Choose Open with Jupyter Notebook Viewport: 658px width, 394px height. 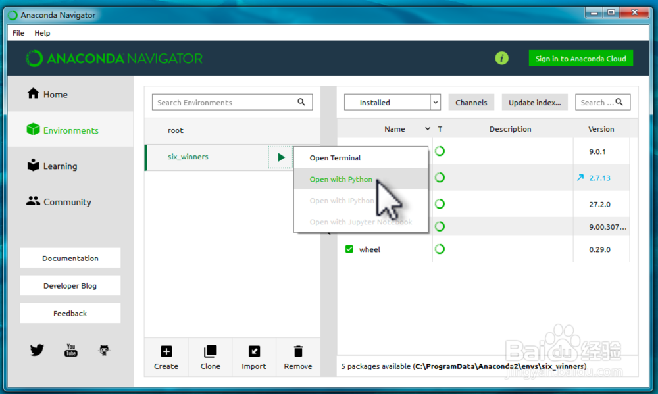coord(361,222)
